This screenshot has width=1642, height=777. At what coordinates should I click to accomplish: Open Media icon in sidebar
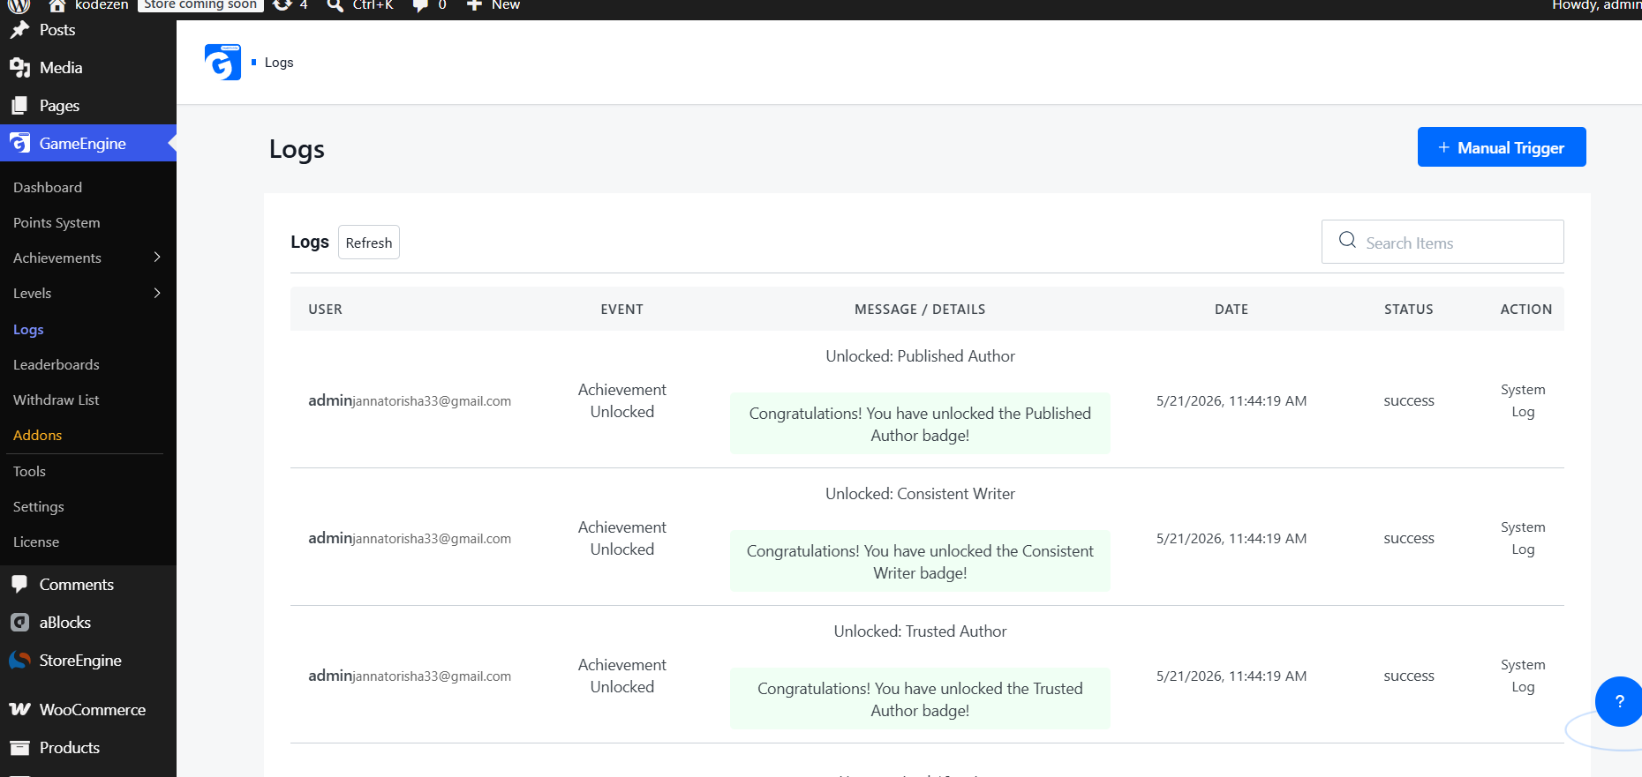pos(19,68)
